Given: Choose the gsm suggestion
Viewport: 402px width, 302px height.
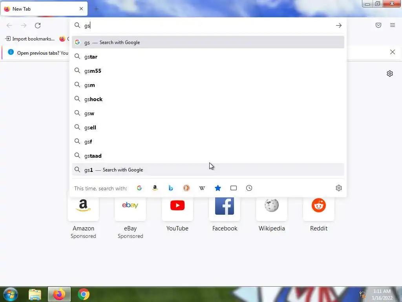Looking at the screenshot, I should [x=208, y=85].
